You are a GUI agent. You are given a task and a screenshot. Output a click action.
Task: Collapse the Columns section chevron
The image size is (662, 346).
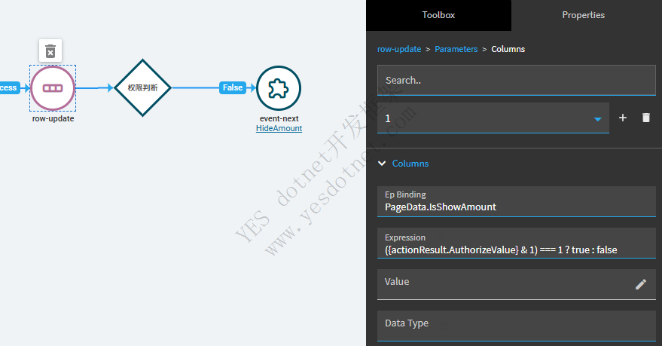(x=382, y=164)
